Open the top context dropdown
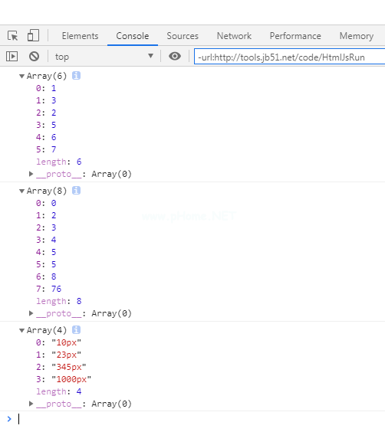The width and height of the screenshot is (385, 445). pos(104,57)
